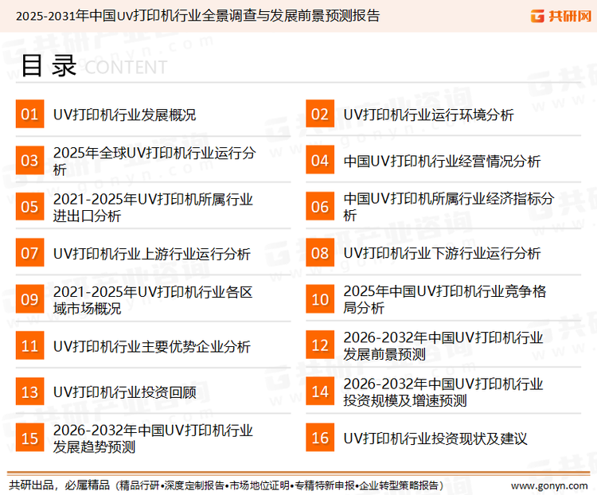Select 'UV打印机行业投资回顾' entry
Viewport: 597px width, 495px height.
(124, 392)
